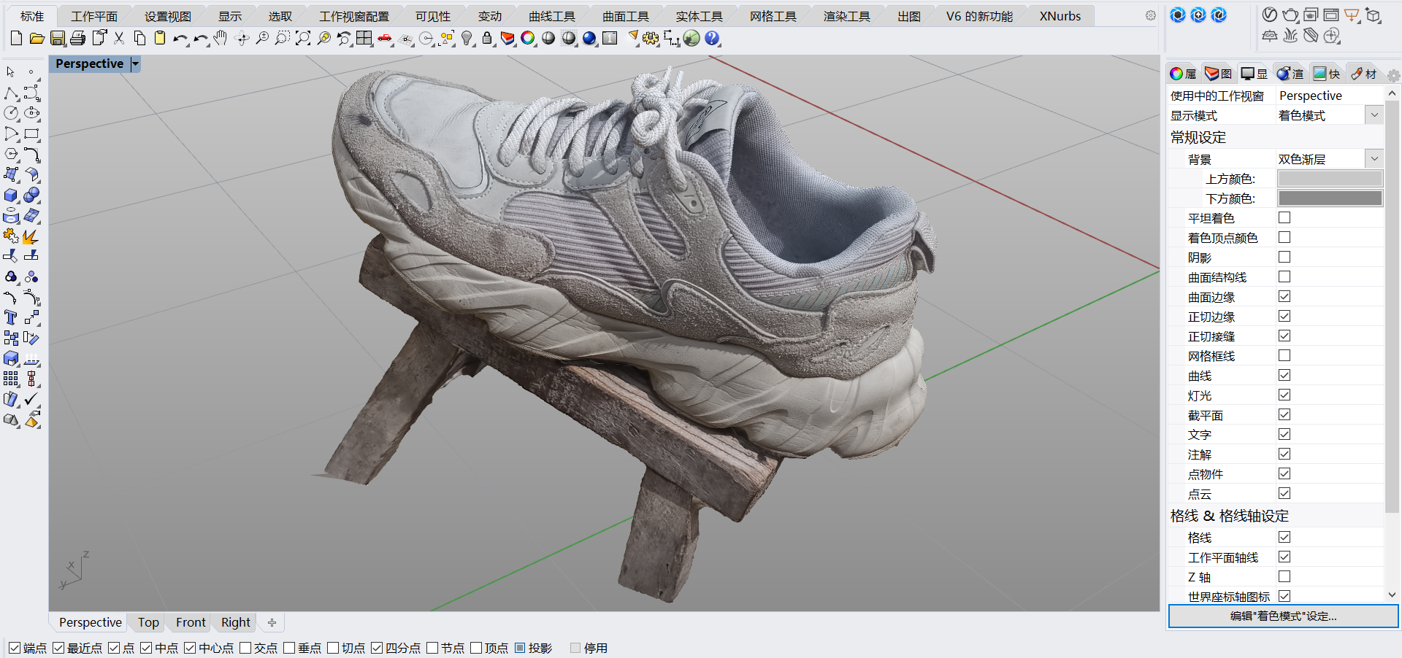Screen dimensions: 1402x658
Task: Click the 编辑"着色模式"设定 button
Action: pos(1282,616)
